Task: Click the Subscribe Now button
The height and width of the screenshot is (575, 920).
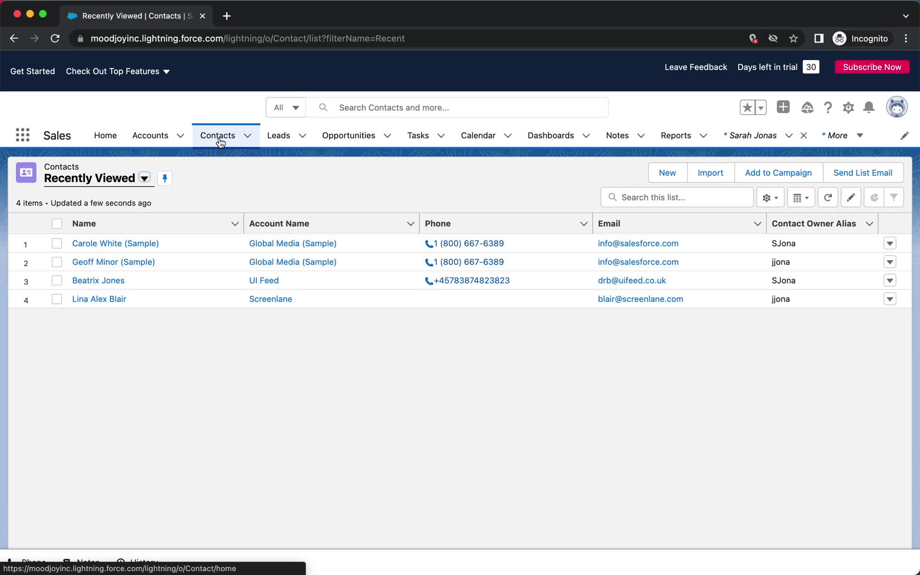Action: tap(872, 67)
